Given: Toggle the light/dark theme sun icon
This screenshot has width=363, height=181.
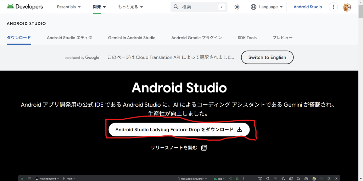Looking at the screenshot, I should (237, 7).
